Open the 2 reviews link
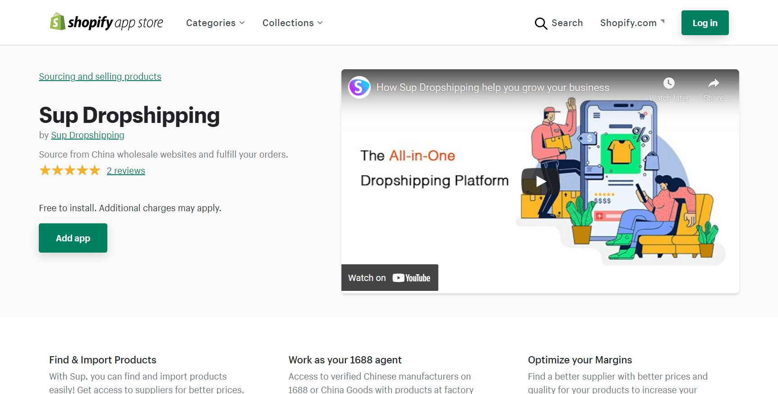Image resolution: width=778 pixels, height=394 pixels. (126, 171)
